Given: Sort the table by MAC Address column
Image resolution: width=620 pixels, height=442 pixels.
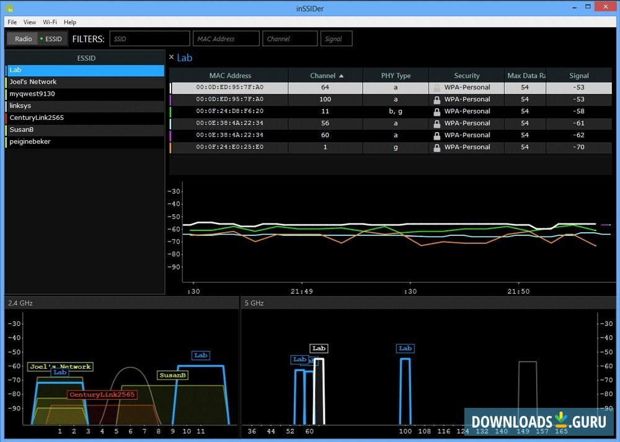Looking at the screenshot, I should (230, 75).
